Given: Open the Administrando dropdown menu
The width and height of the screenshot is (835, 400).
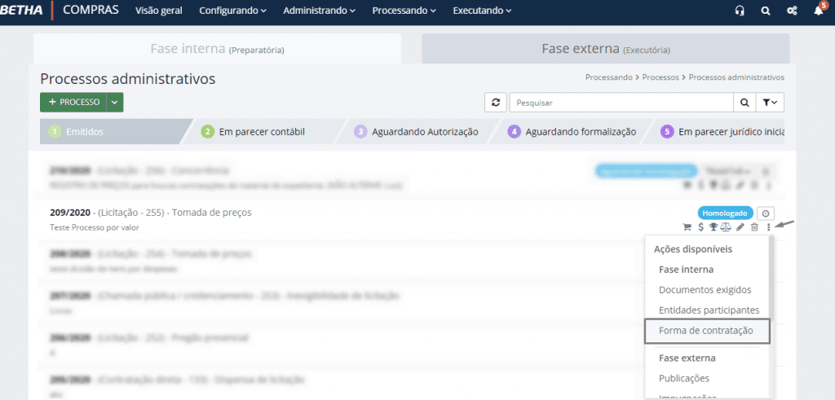Looking at the screenshot, I should [x=319, y=11].
